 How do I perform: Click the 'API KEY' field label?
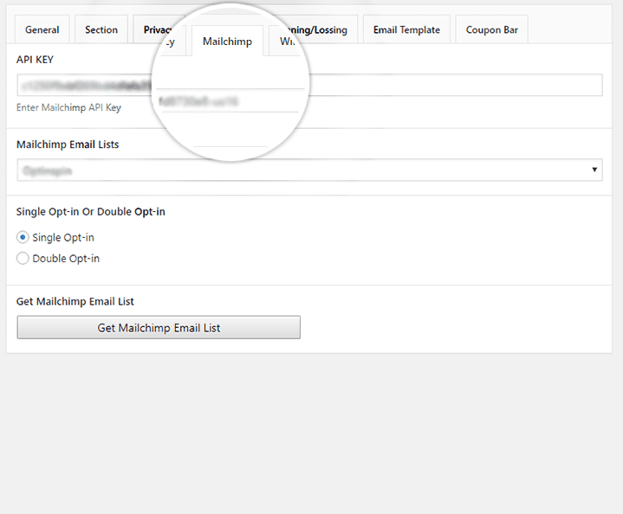click(36, 59)
